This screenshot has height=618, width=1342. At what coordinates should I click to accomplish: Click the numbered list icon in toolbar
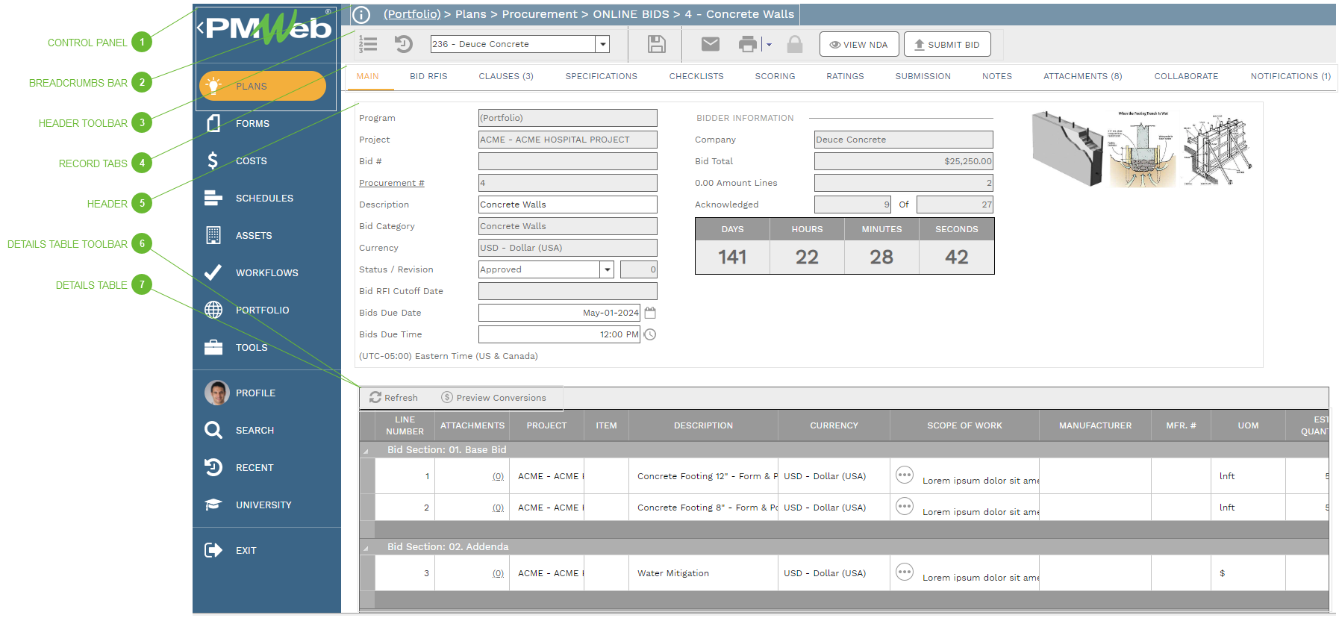coord(368,45)
